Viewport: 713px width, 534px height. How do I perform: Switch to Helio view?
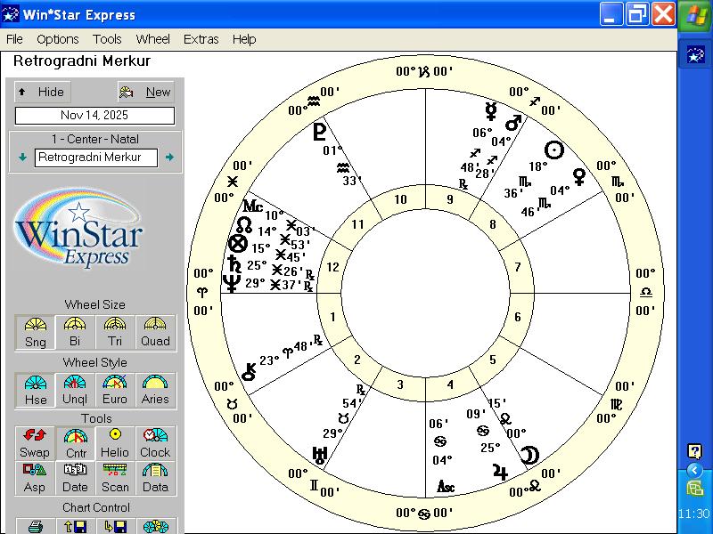click(x=115, y=442)
